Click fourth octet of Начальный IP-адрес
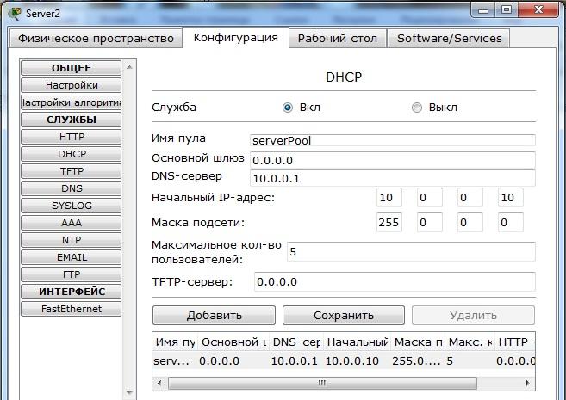Screen dimensions: 566x400 point(510,198)
